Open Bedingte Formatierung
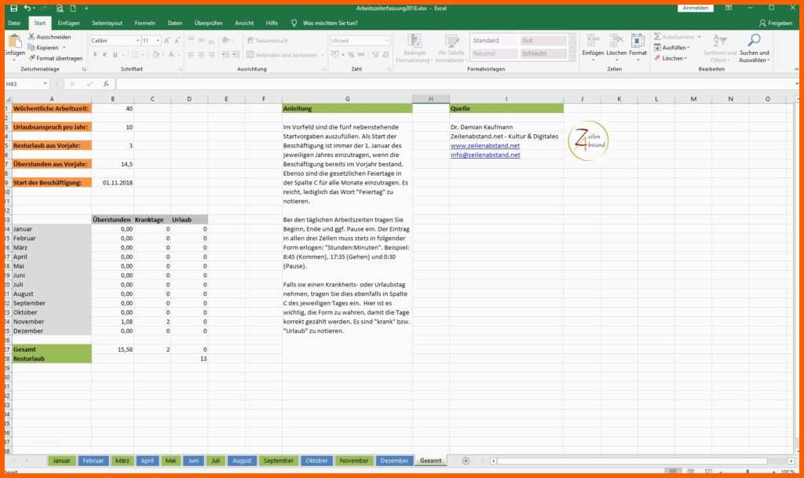 click(414, 48)
